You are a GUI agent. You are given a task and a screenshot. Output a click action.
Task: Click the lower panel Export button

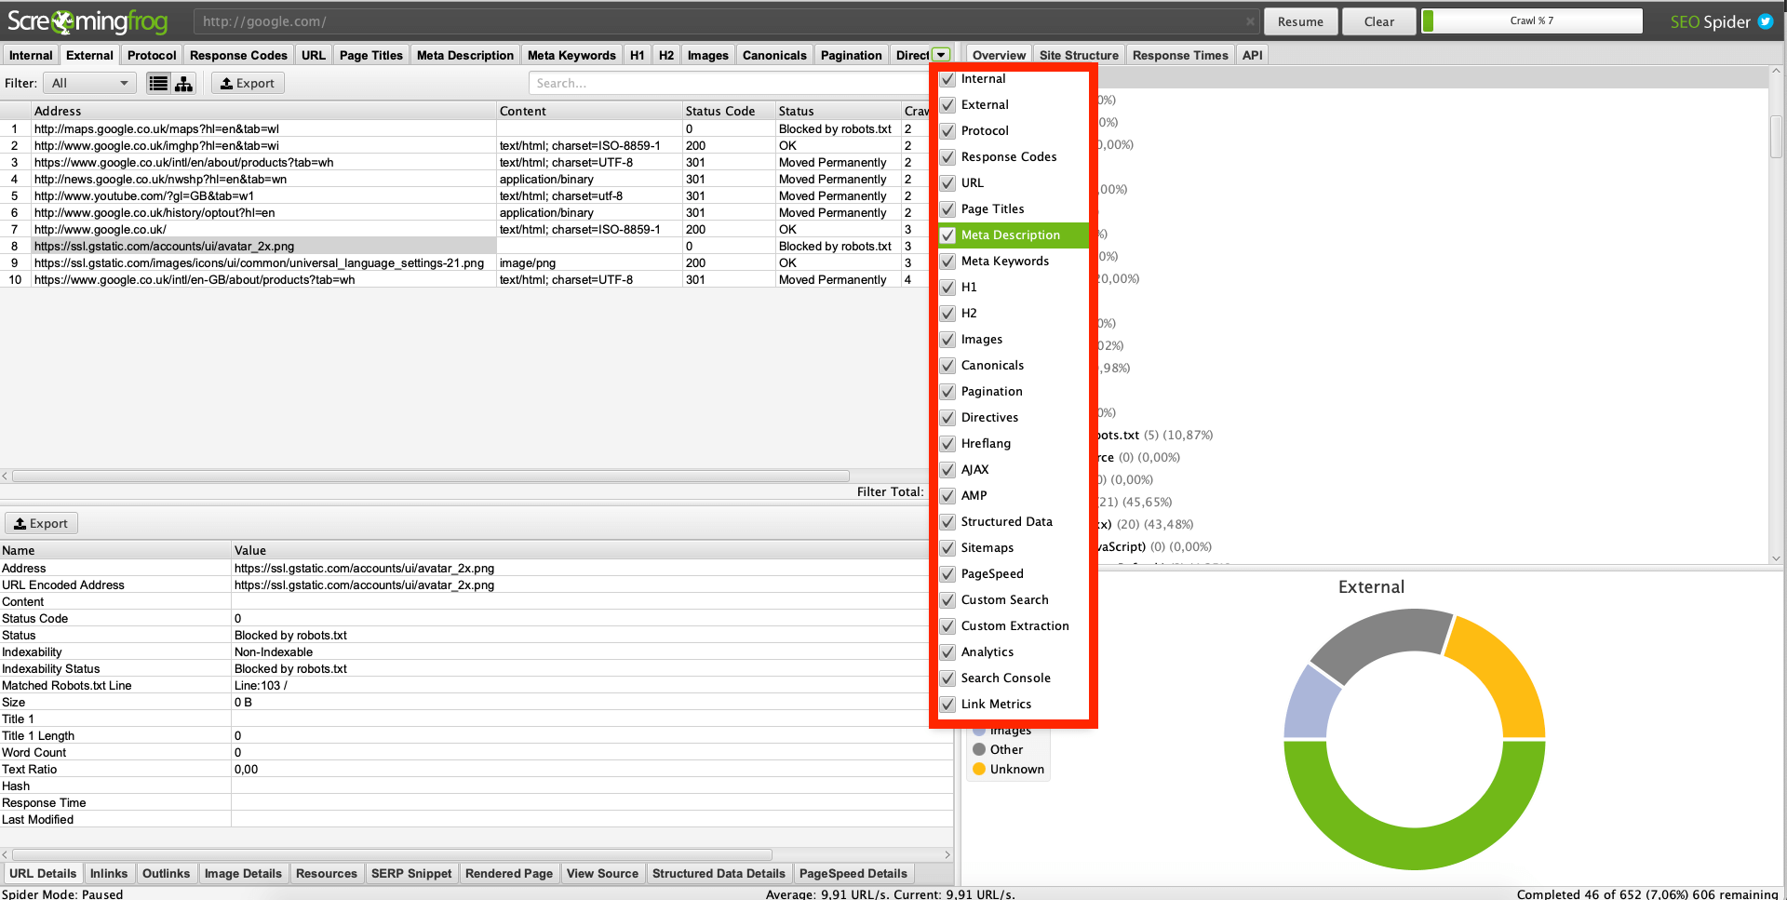[42, 523]
